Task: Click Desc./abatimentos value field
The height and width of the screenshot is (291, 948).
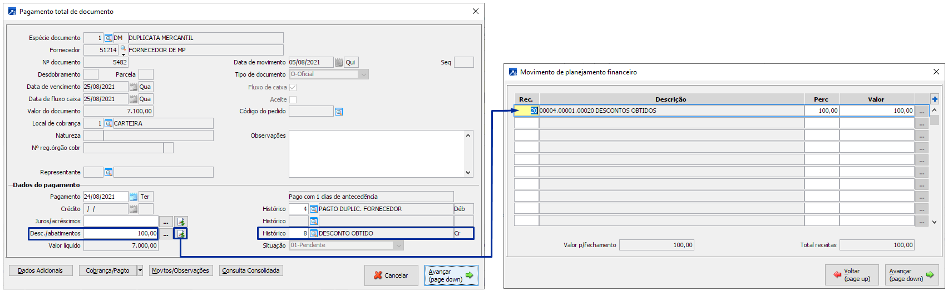Action: pyautogui.click(x=121, y=233)
